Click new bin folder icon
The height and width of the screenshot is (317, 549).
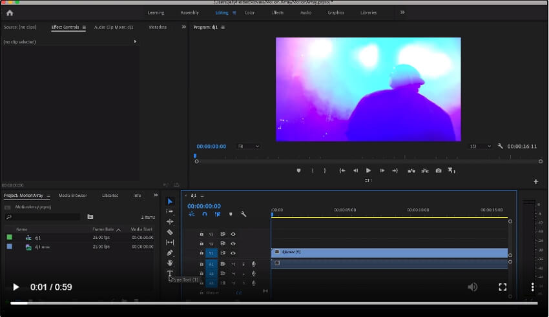pos(90,216)
